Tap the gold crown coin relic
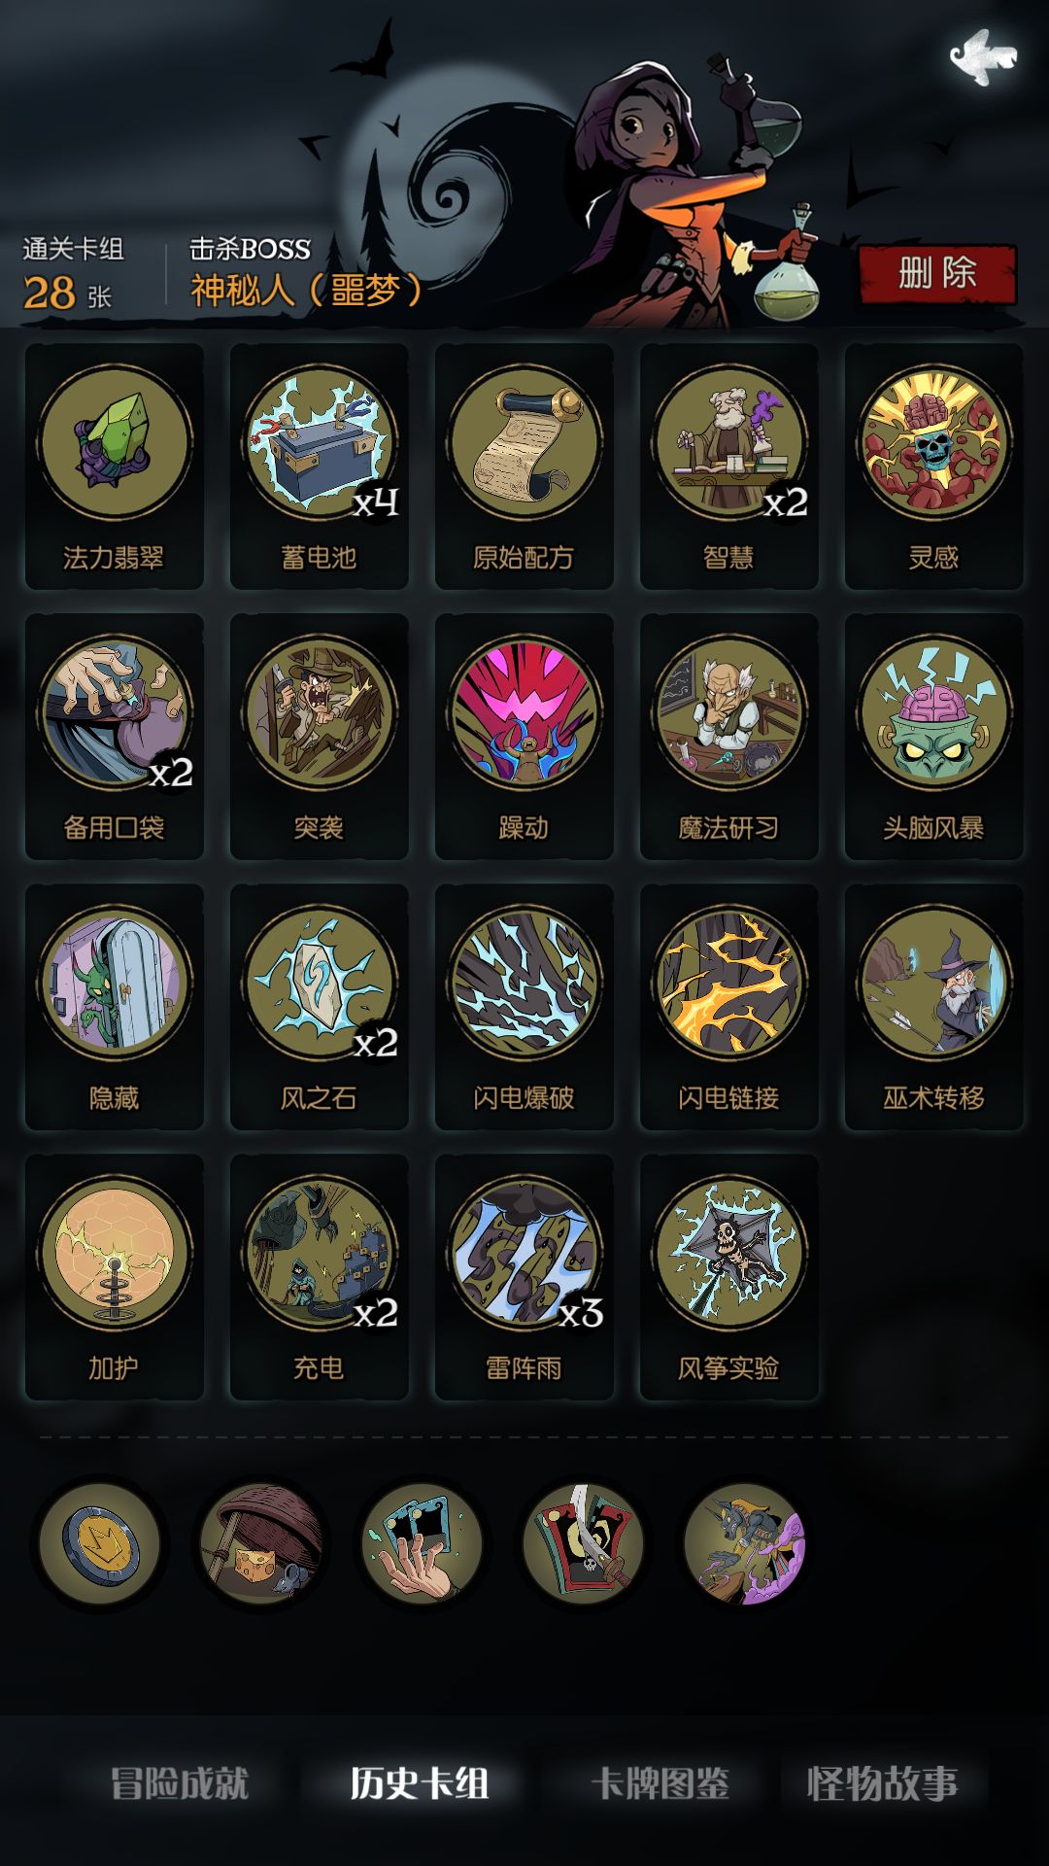Viewport: 1049px width, 1866px height. [99, 1543]
